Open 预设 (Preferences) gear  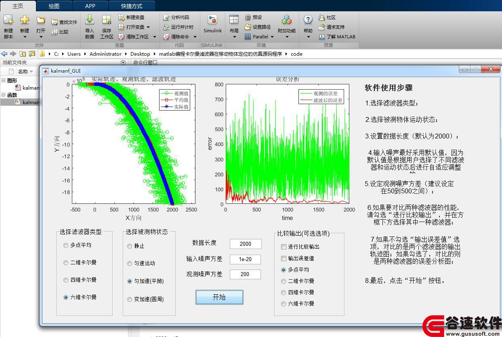(x=254, y=17)
